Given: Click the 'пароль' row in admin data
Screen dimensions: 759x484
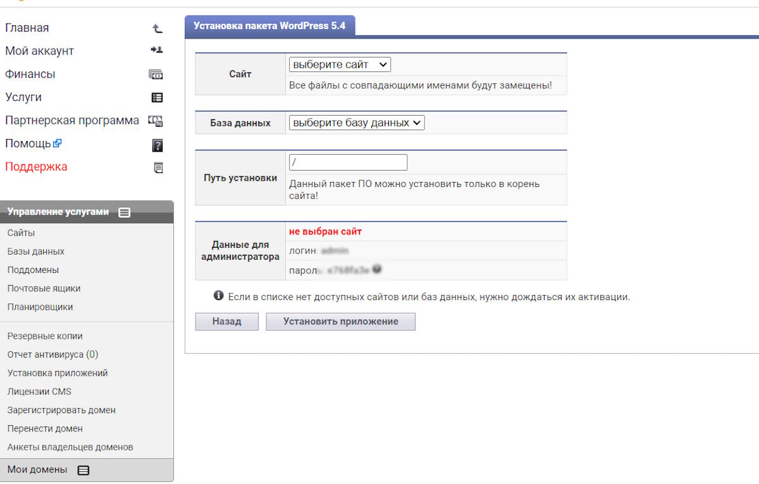Looking at the screenshot, I should tap(426, 270).
